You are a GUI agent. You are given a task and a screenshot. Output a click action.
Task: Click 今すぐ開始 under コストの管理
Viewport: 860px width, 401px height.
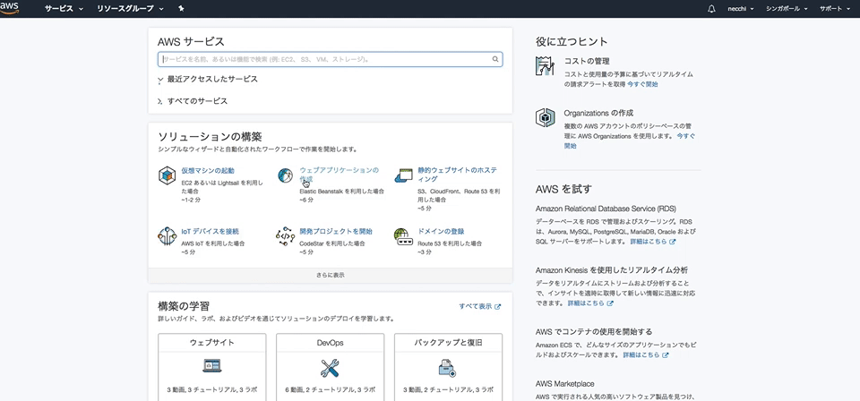643,84
